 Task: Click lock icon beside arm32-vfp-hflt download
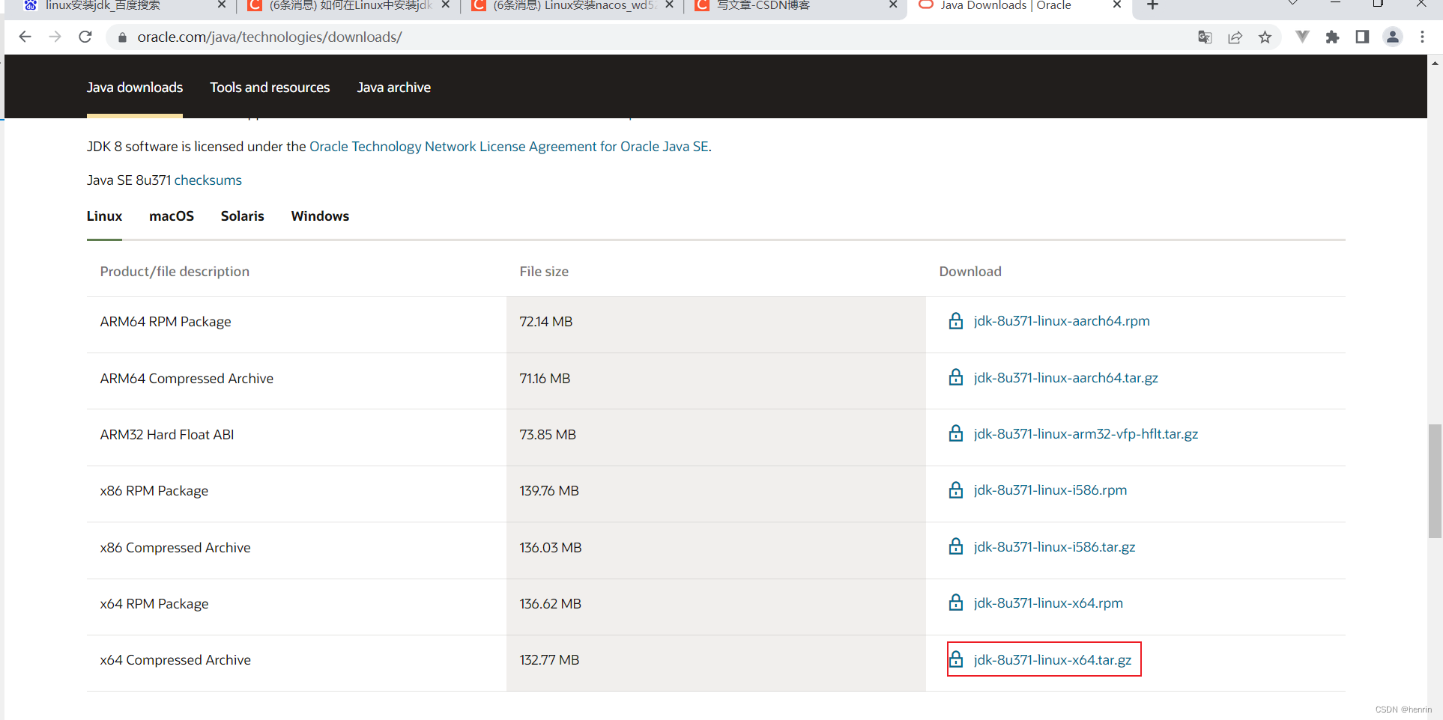pyautogui.click(x=956, y=433)
